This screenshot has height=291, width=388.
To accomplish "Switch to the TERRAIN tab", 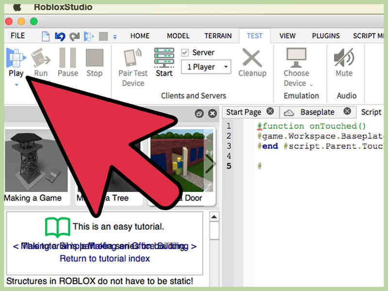I will pos(218,36).
